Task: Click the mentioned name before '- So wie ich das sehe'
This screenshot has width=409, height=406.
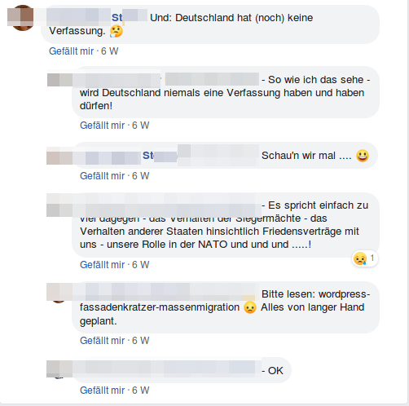Action: 212,79
